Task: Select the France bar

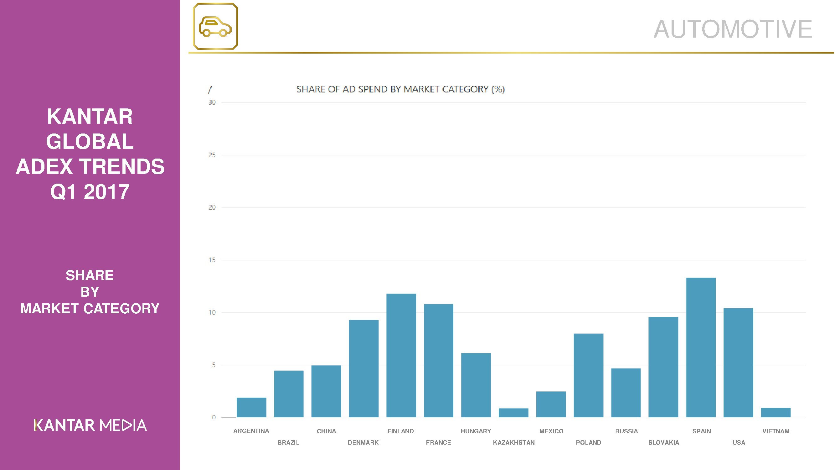Action: [439, 361]
